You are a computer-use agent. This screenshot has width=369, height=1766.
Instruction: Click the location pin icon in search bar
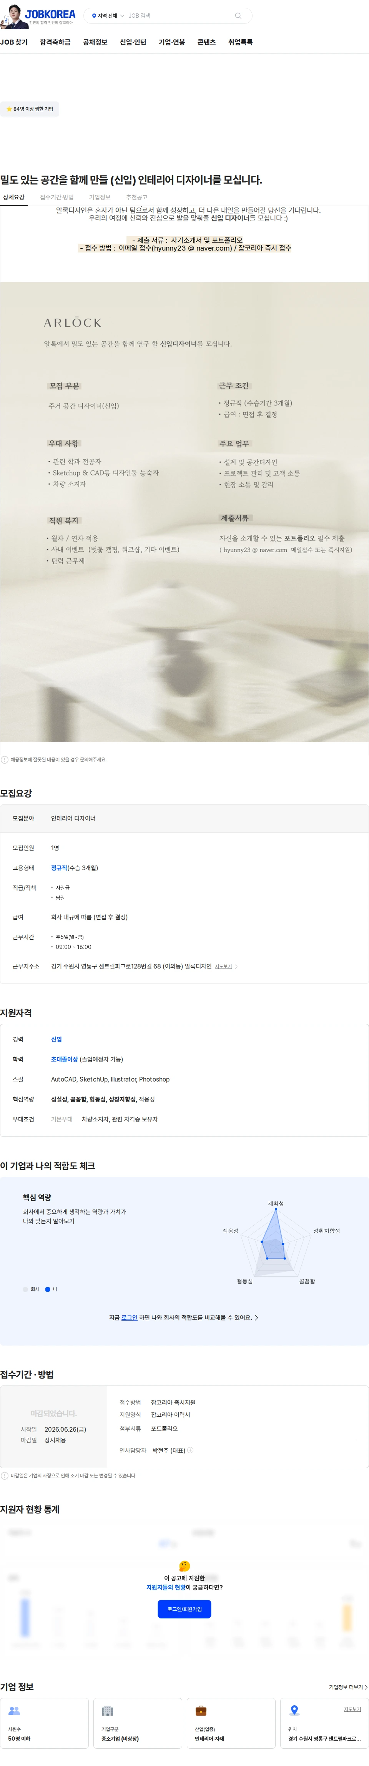[94, 16]
